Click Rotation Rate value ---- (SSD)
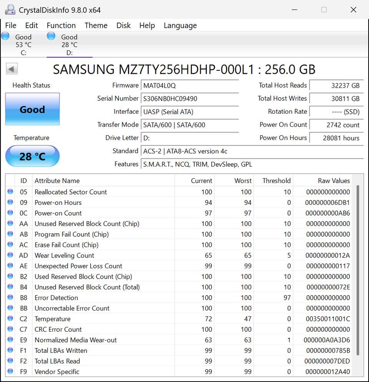Screen dimensions: 369x382 [x=336, y=112]
